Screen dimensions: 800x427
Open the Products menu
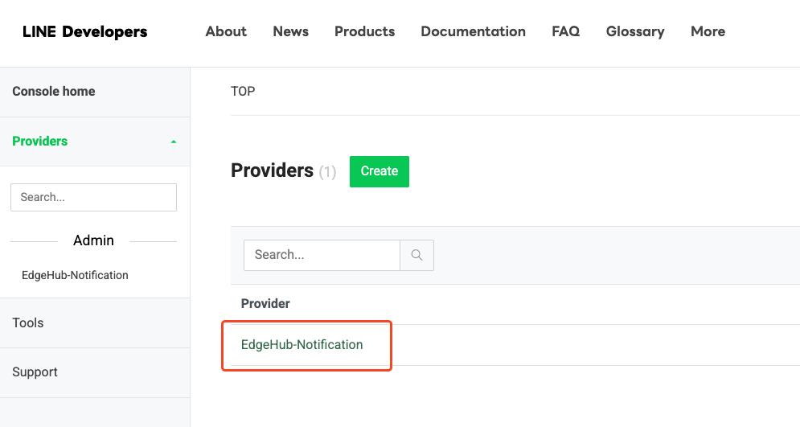(365, 31)
